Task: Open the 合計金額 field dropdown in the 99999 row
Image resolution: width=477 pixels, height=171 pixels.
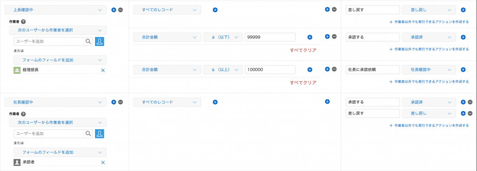Action: coord(167,37)
